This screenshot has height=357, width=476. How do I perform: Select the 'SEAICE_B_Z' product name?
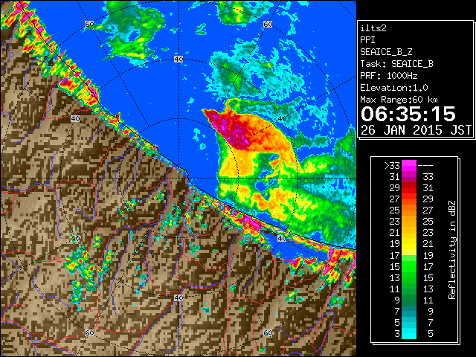[x=386, y=52]
